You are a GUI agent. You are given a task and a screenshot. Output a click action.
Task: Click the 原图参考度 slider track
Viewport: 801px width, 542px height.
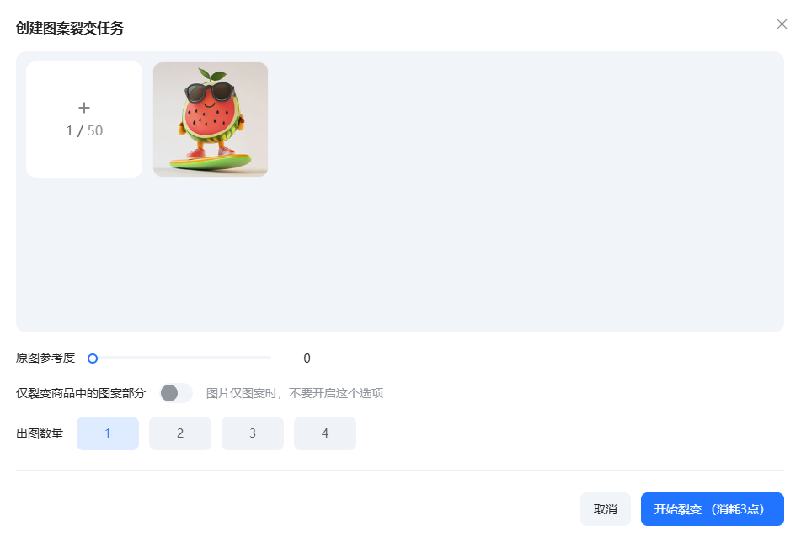tap(181, 359)
